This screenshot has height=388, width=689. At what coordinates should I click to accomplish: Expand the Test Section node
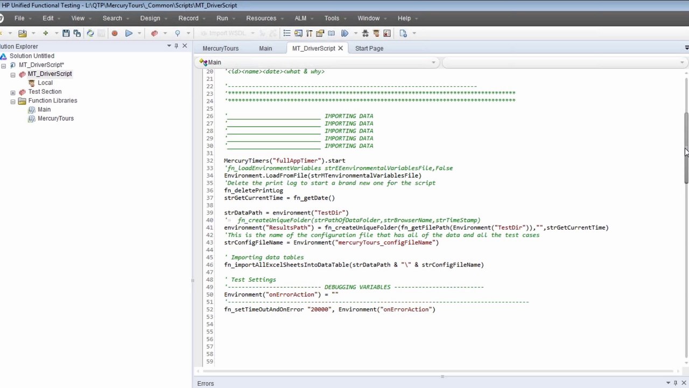(13, 92)
